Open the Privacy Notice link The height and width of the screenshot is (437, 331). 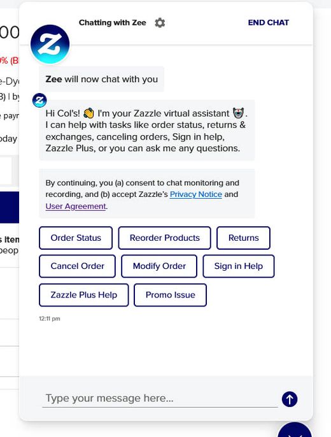pyautogui.click(x=196, y=194)
